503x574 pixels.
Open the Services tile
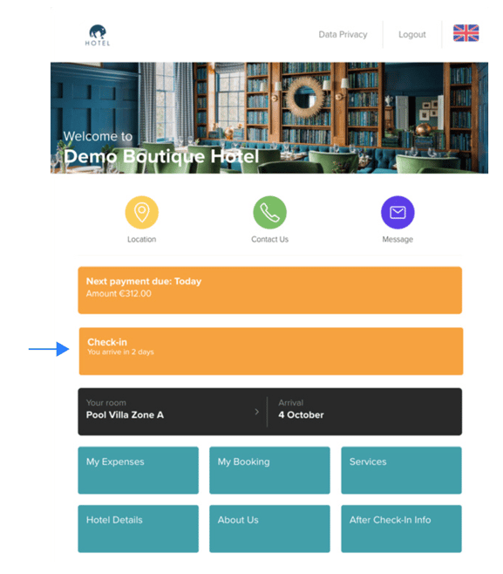[x=401, y=470]
